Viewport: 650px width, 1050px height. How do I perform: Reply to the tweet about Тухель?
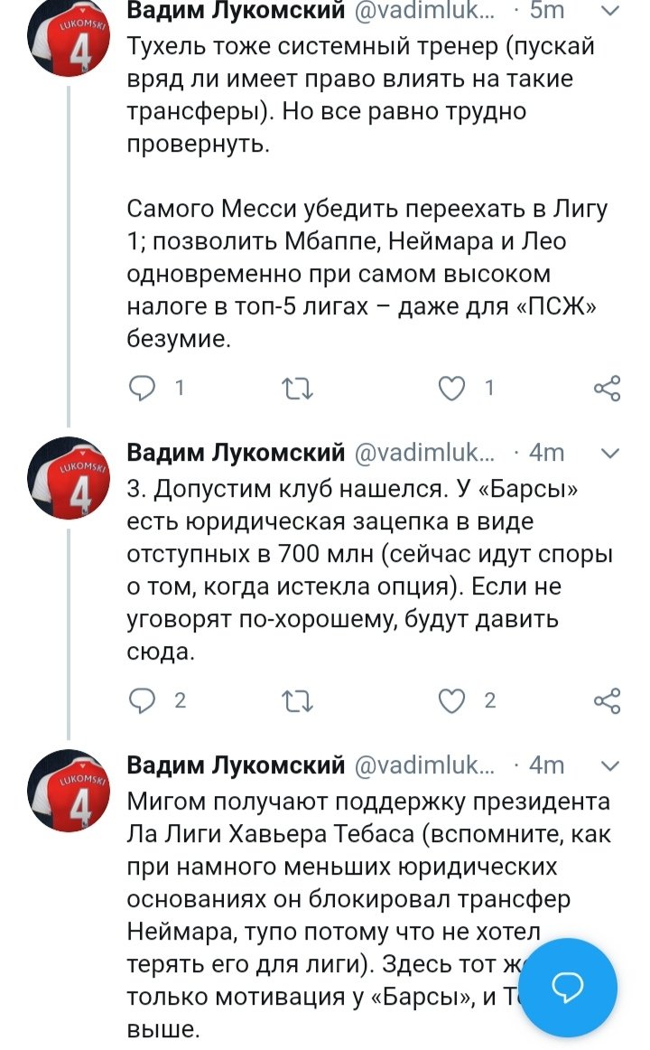click(x=143, y=388)
